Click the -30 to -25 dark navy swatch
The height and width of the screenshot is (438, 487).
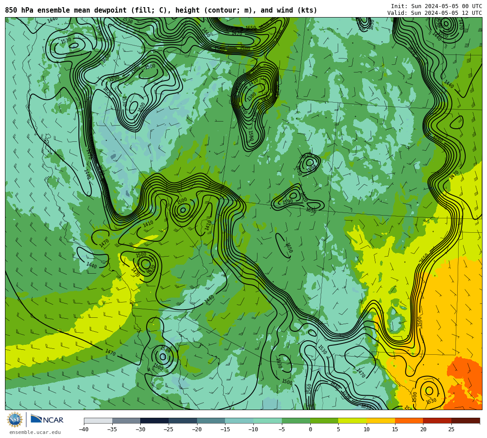coord(155,420)
